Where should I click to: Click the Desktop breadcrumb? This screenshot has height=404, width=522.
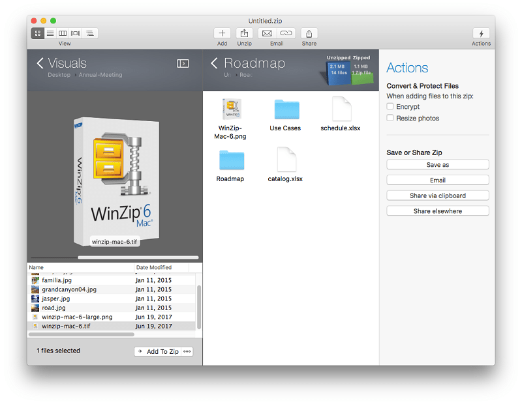59,75
